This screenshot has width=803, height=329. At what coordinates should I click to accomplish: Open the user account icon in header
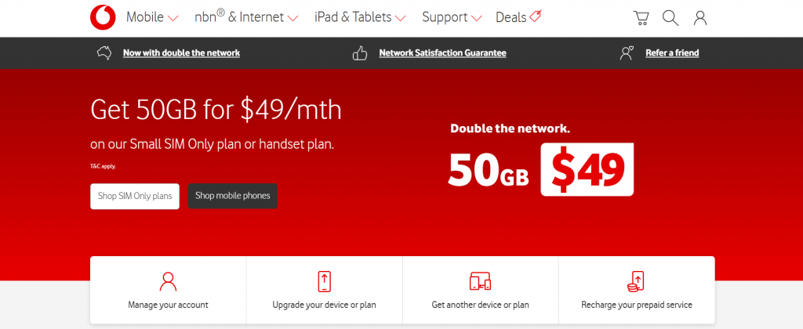(700, 18)
